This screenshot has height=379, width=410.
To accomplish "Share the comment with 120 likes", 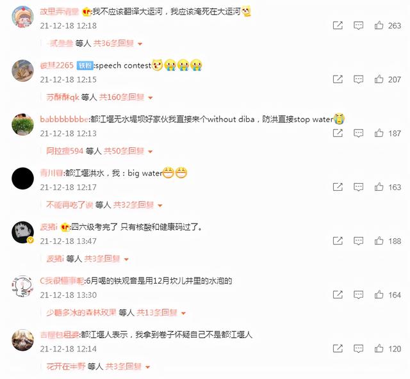I will click(338, 348).
